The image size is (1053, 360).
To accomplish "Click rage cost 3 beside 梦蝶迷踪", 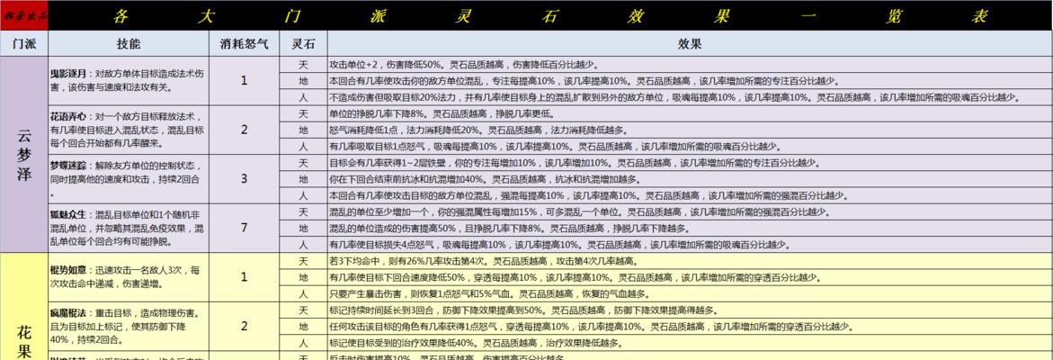I will 245,179.
